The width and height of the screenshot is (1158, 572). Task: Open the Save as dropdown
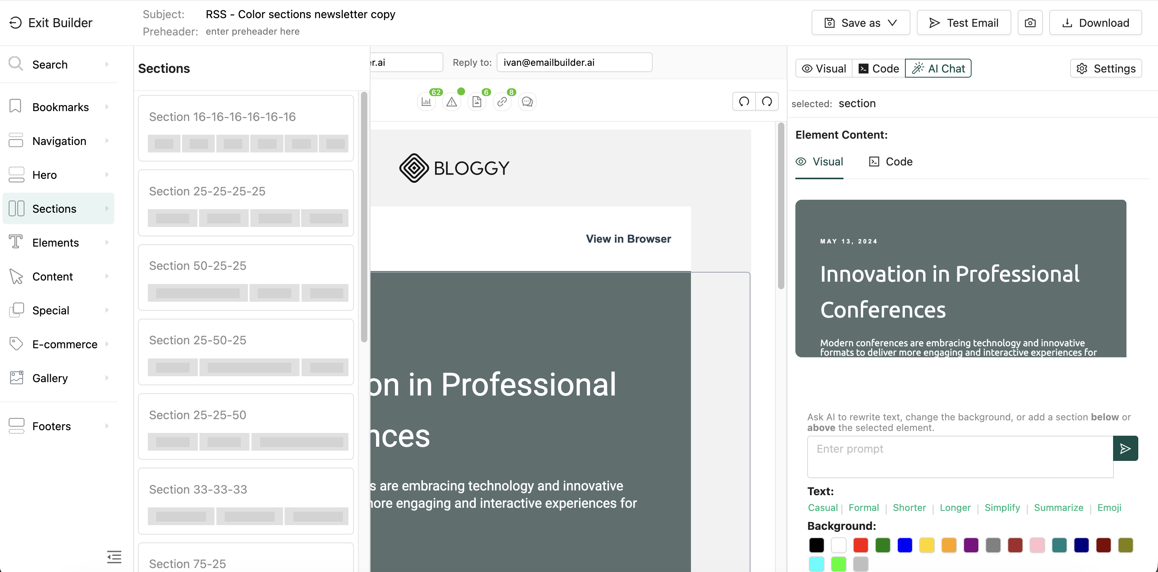(860, 23)
